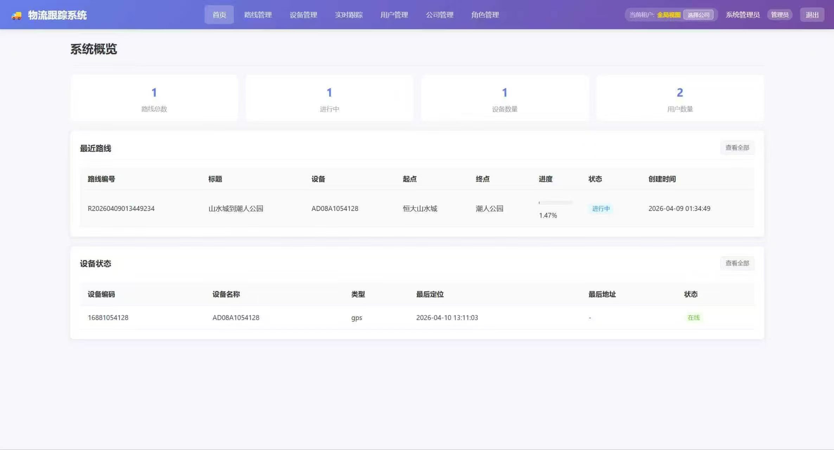Open 公司管理 page
This screenshot has width=834, height=450.
(x=440, y=15)
